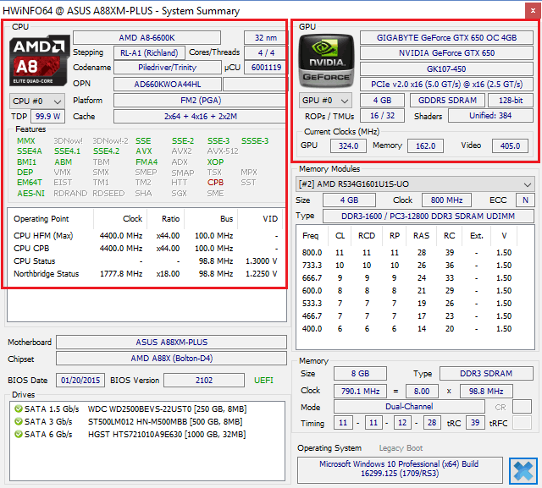Click the NVIDIA GeForce logo

tap(326, 61)
